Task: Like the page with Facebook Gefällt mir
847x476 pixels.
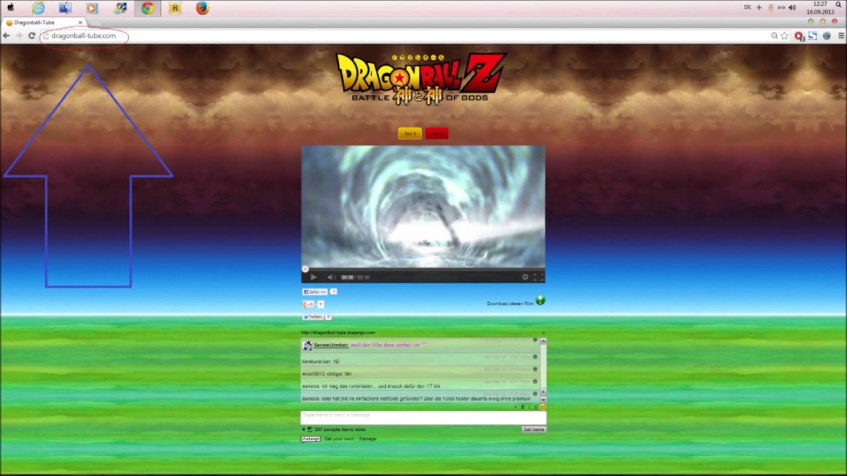Action: (315, 292)
